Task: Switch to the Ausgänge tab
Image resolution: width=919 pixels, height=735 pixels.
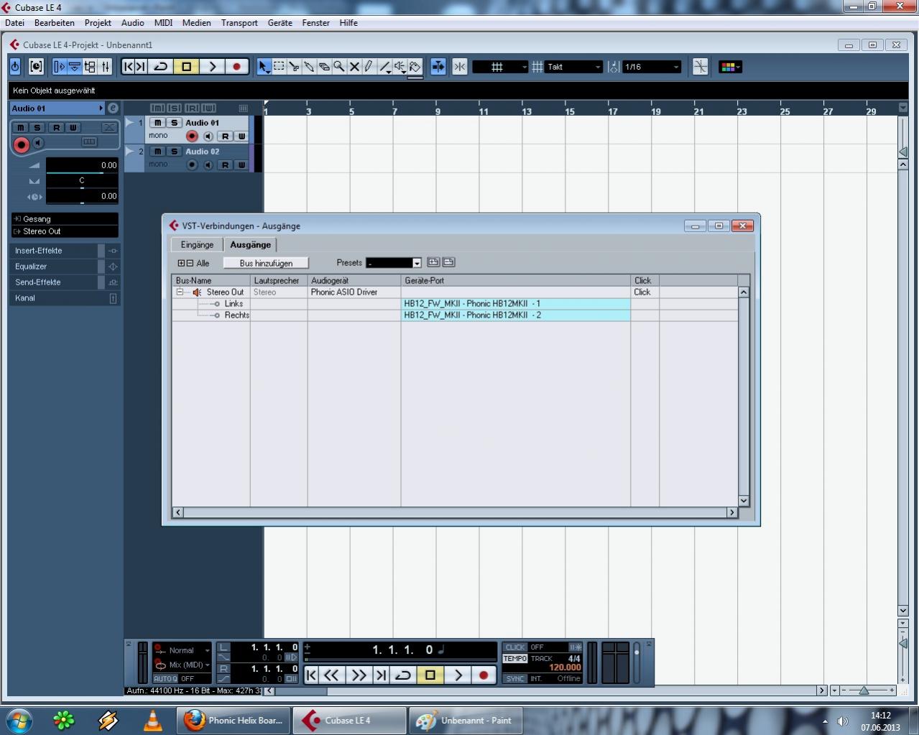Action: pos(250,245)
